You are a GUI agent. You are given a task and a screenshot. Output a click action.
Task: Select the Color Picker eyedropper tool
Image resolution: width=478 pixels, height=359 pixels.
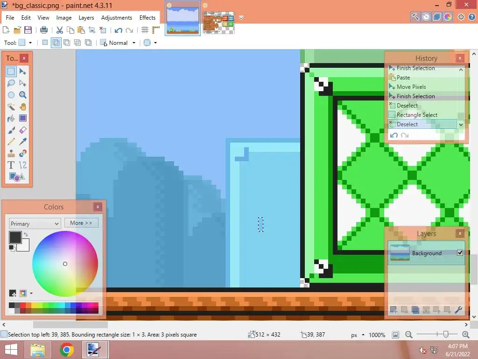click(23, 142)
